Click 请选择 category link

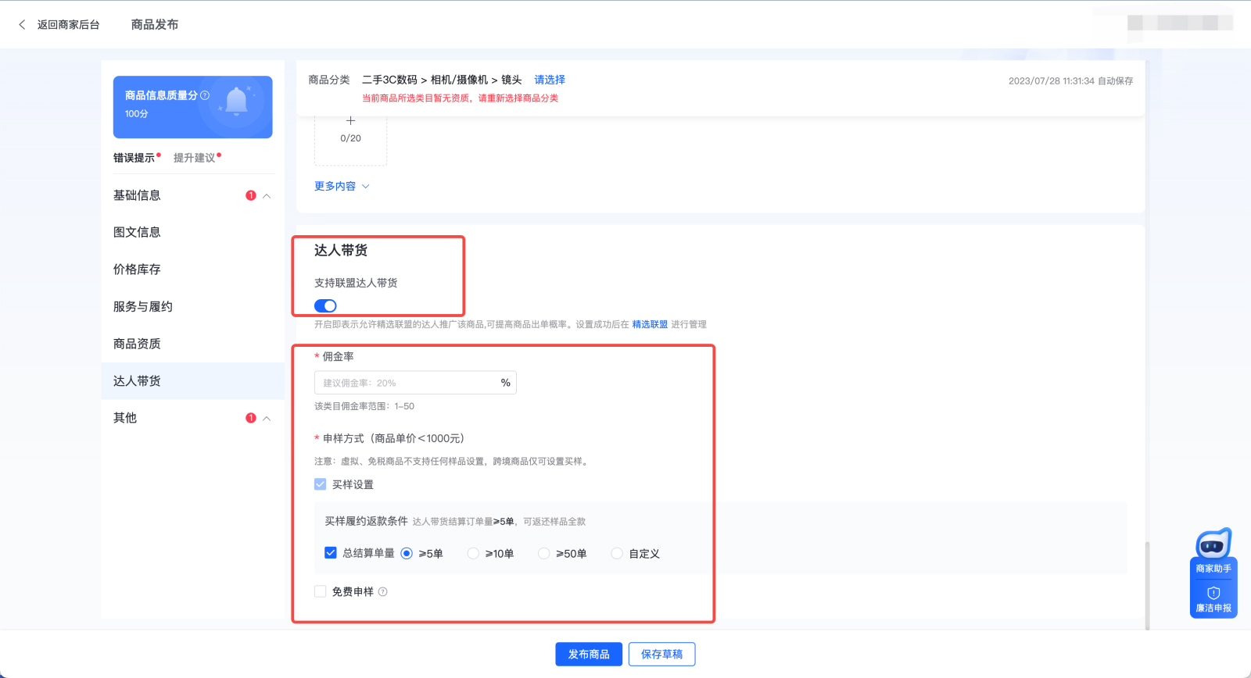pyautogui.click(x=550, y=80)
